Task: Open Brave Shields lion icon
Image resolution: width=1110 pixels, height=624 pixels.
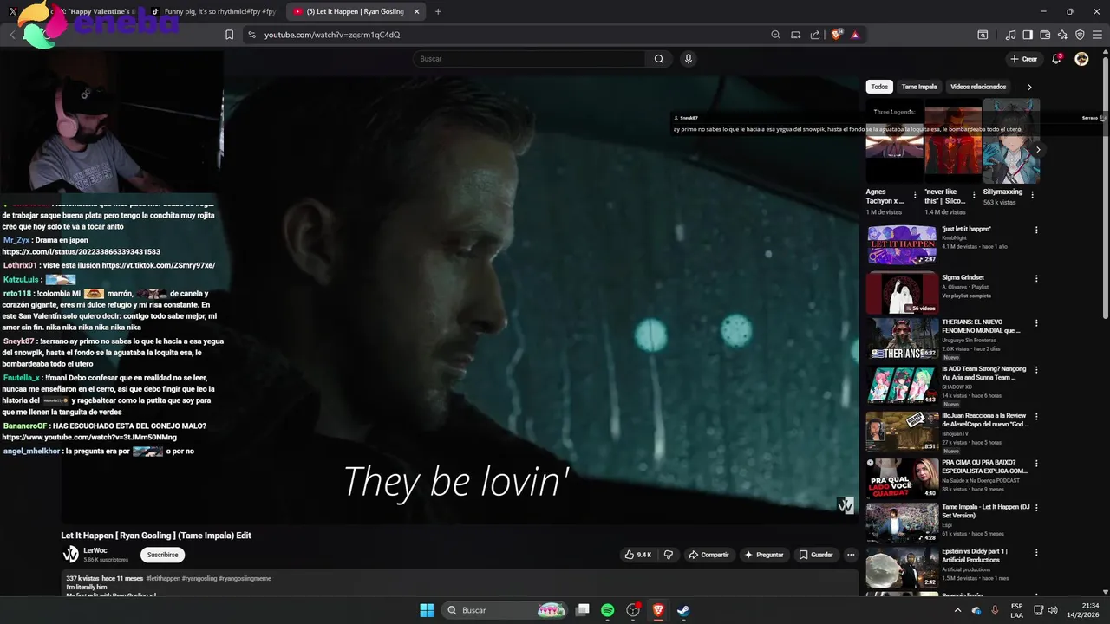Action: click(837, 35)
